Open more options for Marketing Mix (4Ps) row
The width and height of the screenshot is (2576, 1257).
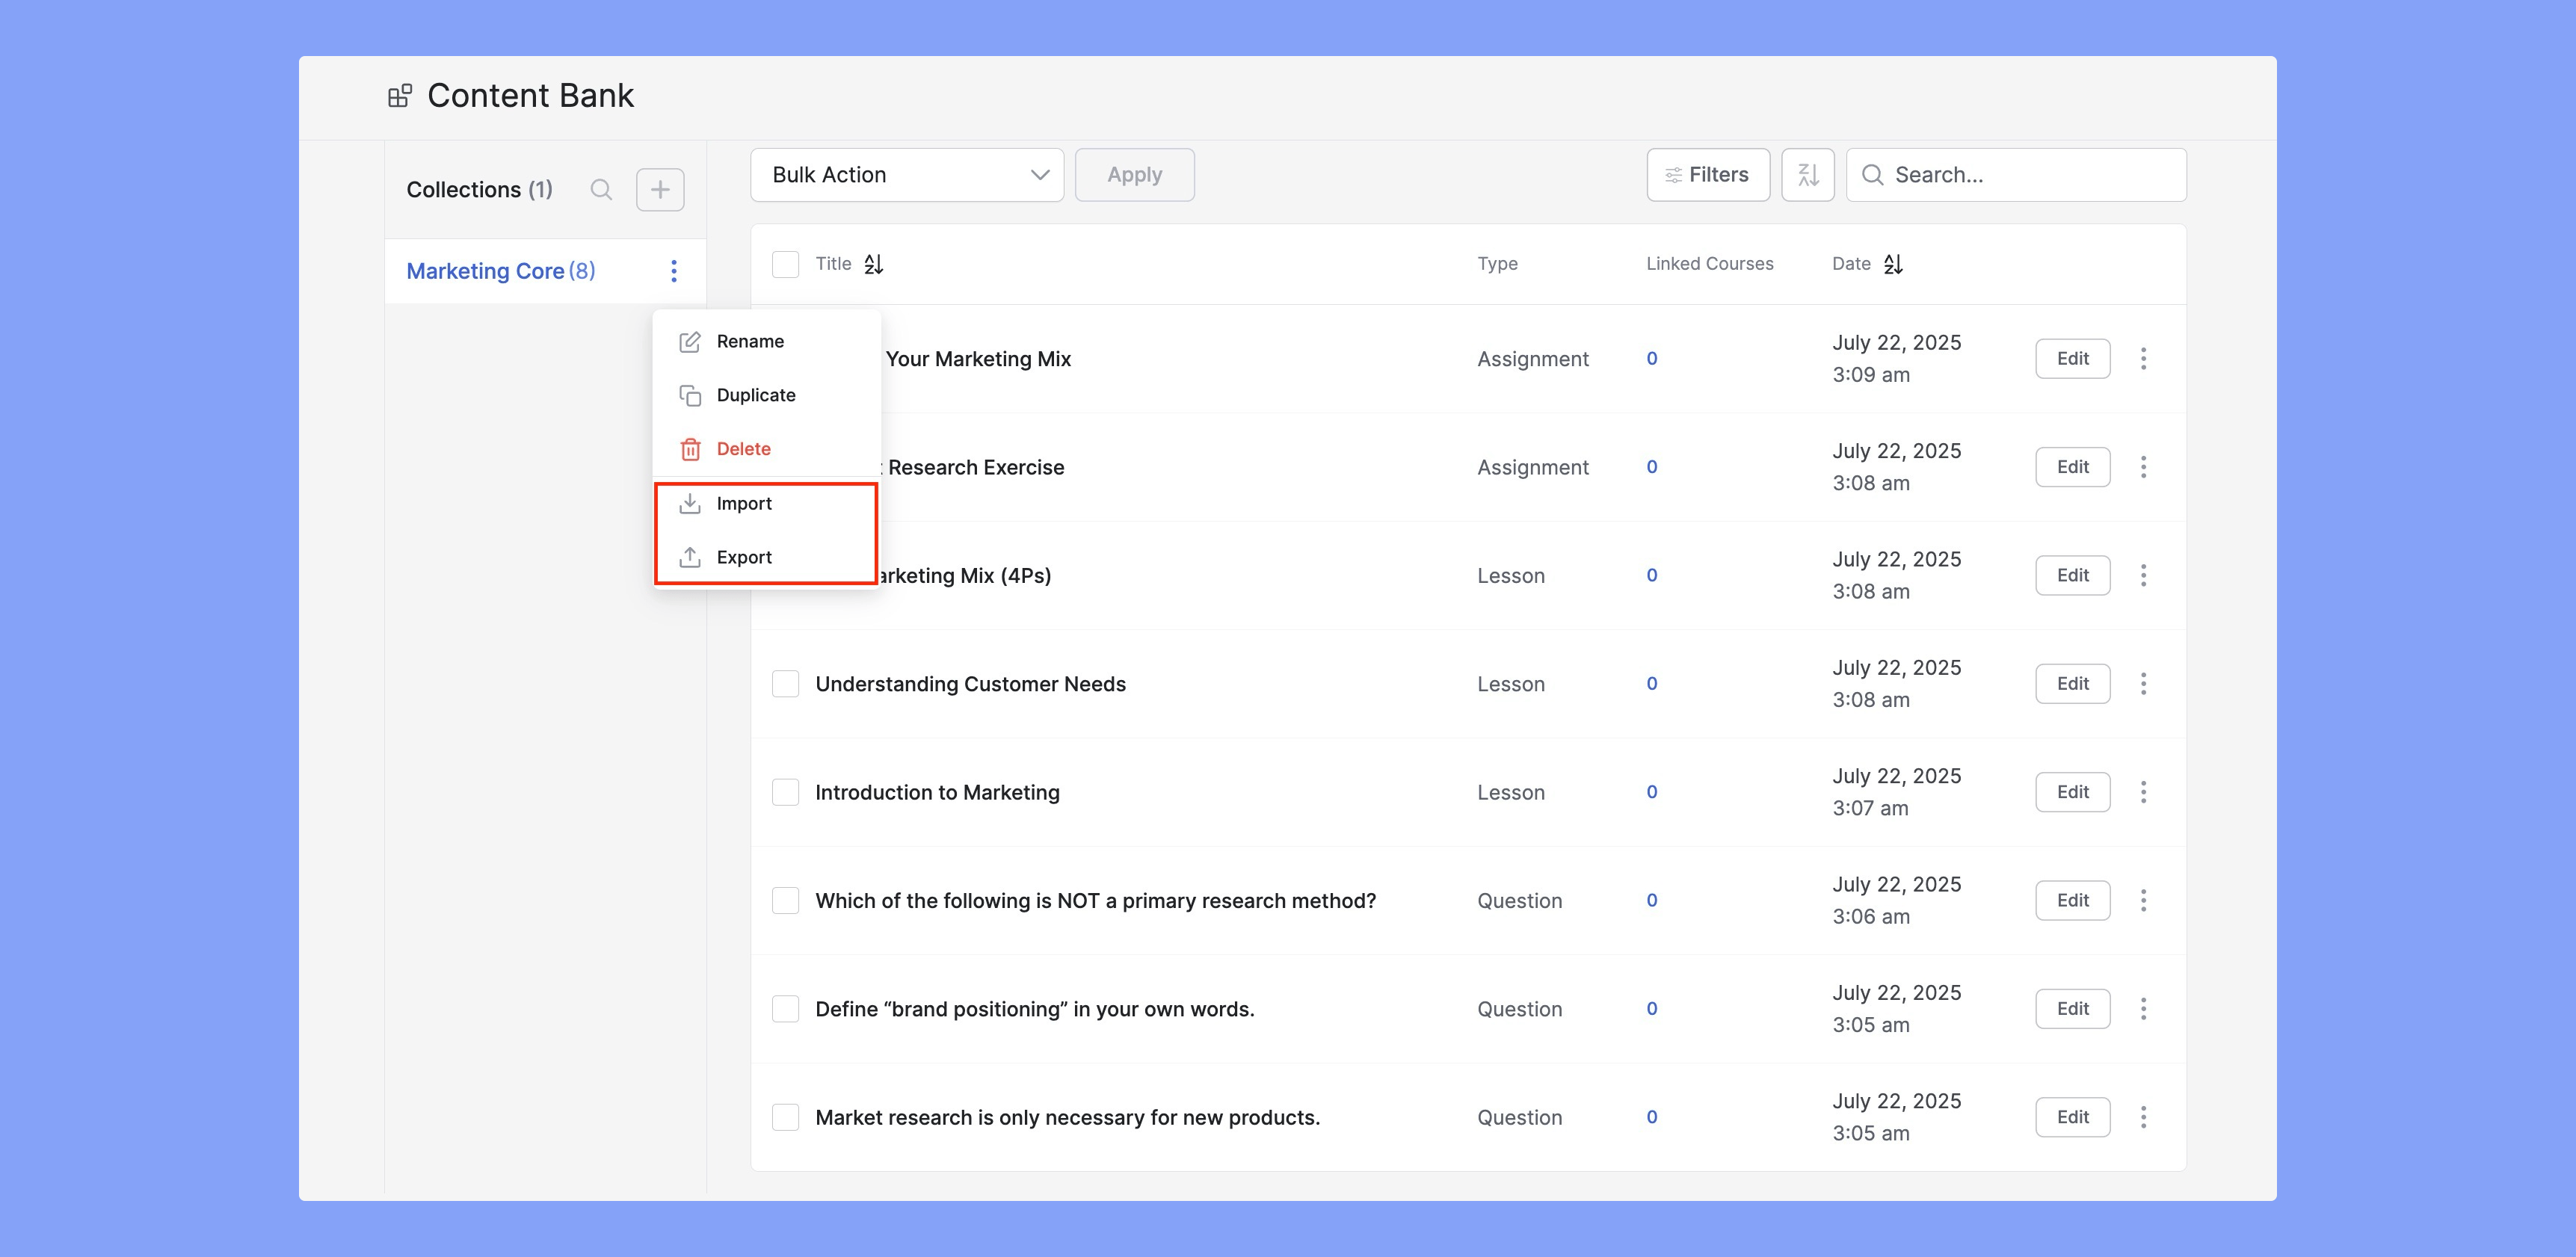point(2143,576)
